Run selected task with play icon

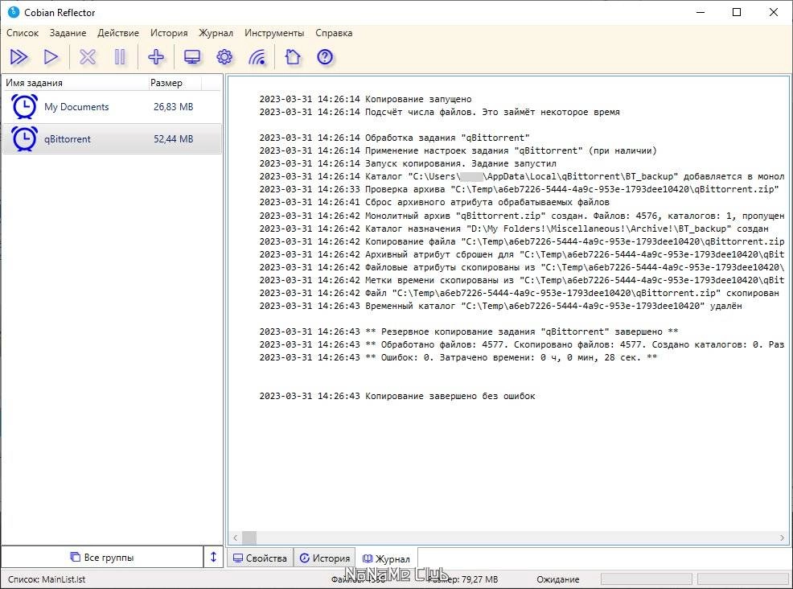coord(51,56)
